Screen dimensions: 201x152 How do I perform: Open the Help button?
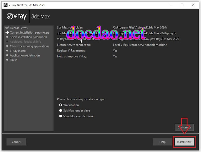pos(162,142)
